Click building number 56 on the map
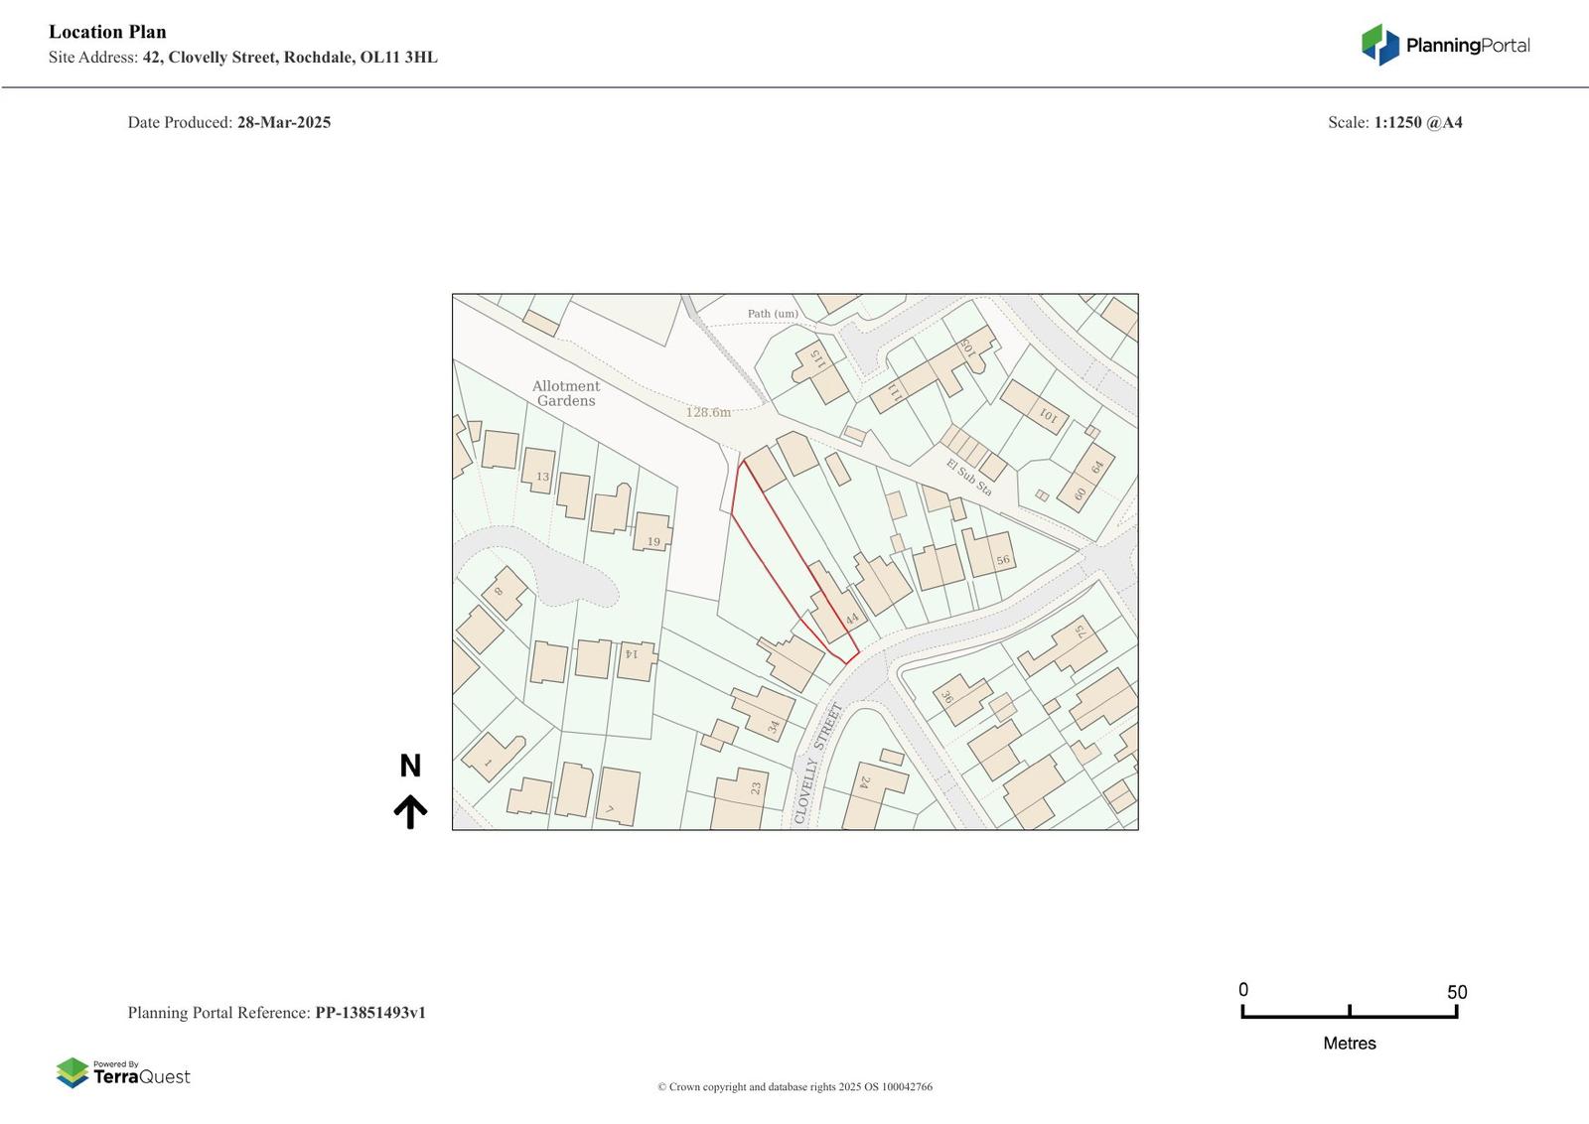 [1003, 560]
